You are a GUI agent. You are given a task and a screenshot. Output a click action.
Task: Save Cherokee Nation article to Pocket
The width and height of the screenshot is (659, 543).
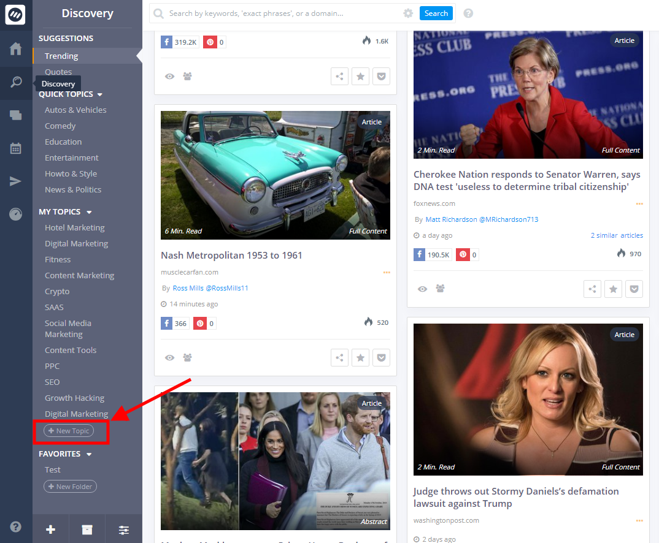point(634,289)
